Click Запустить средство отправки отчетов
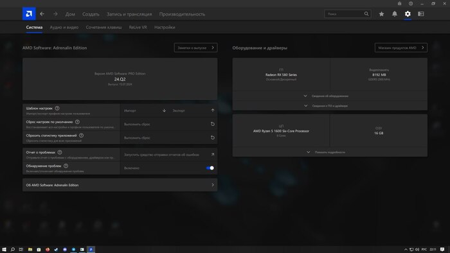450x253 pixels. (x=168, y=155)
